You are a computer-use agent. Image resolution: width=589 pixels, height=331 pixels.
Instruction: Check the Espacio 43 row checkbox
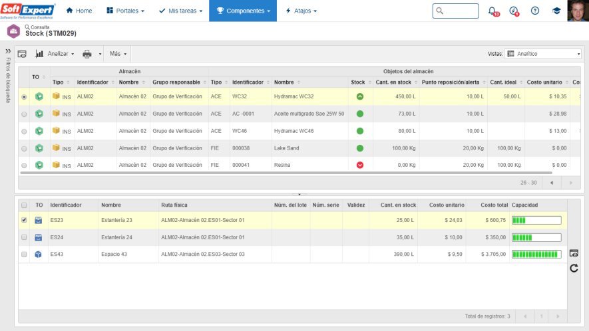[x=25, y=254]
